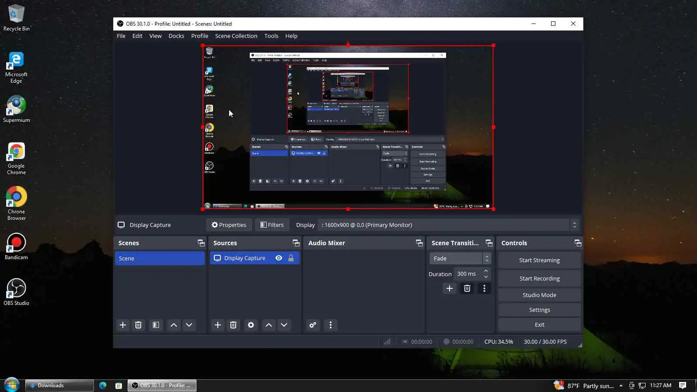
Task: Open Filters for Display Capture
Action: coord(272,225)
